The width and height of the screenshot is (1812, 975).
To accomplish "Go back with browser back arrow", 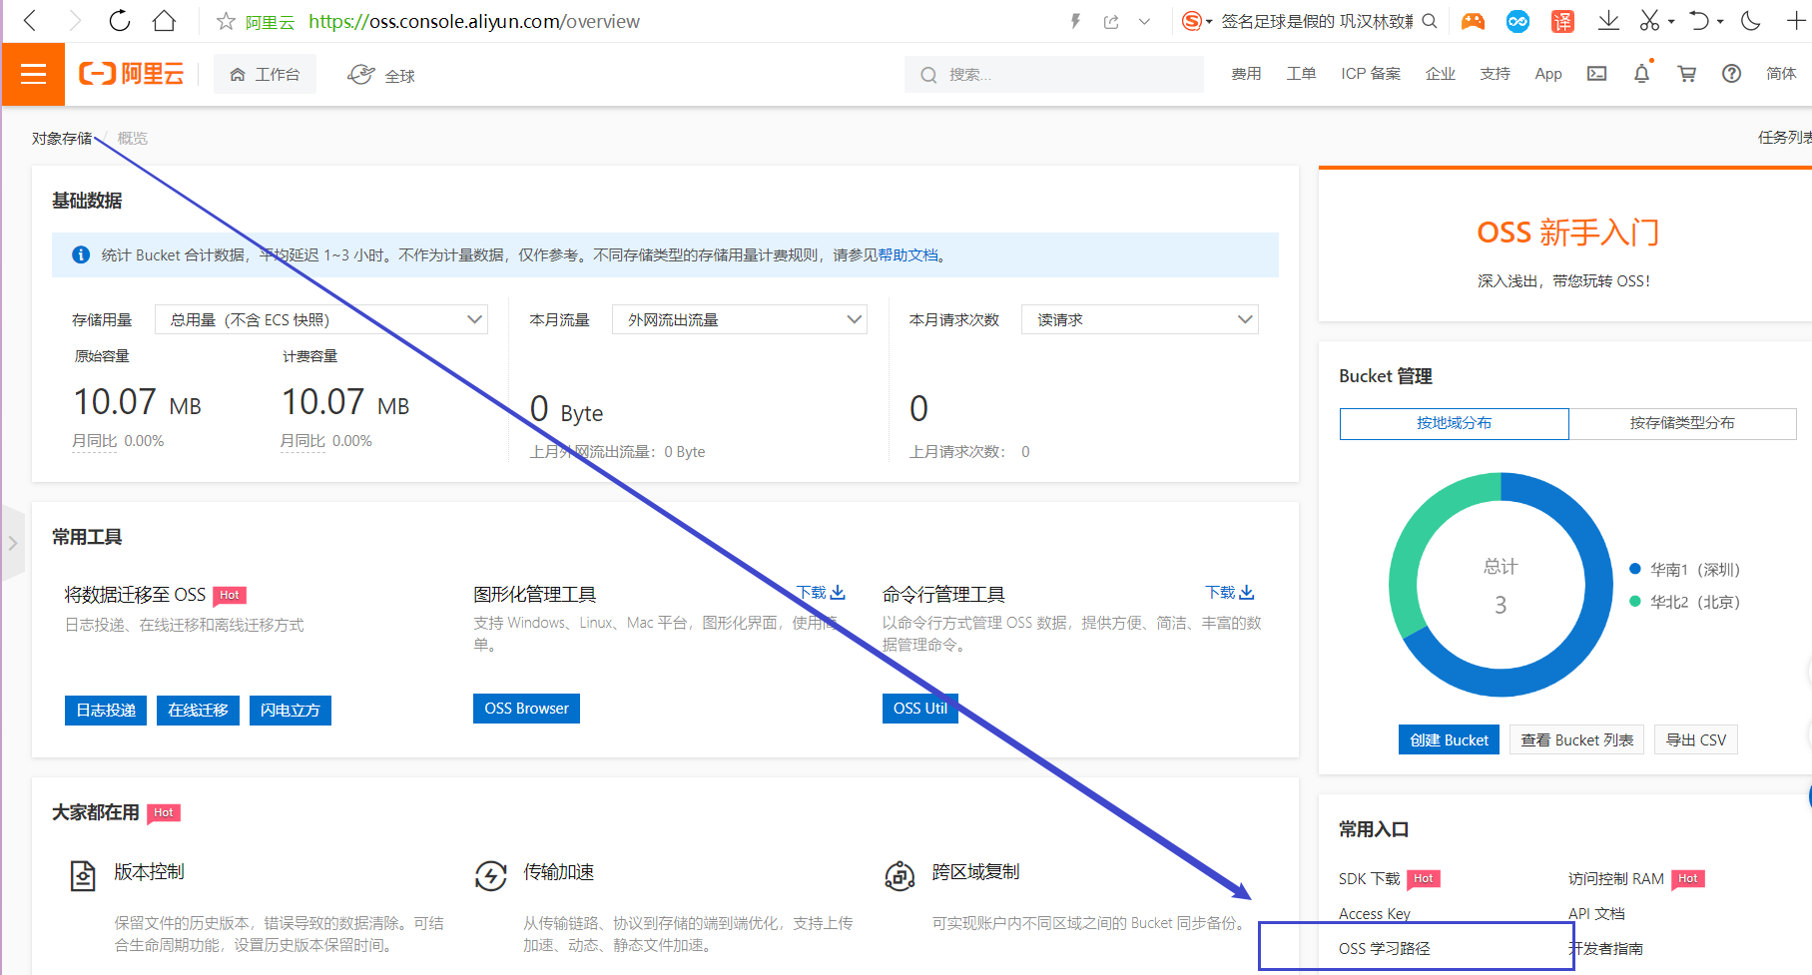I will [30, 21].
